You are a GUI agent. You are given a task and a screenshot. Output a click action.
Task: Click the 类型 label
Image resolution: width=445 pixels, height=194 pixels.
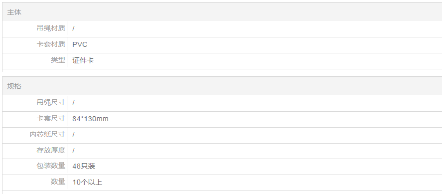click(58, 60)
